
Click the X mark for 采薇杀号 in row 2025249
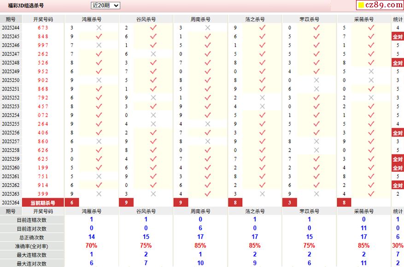point(371,71)
